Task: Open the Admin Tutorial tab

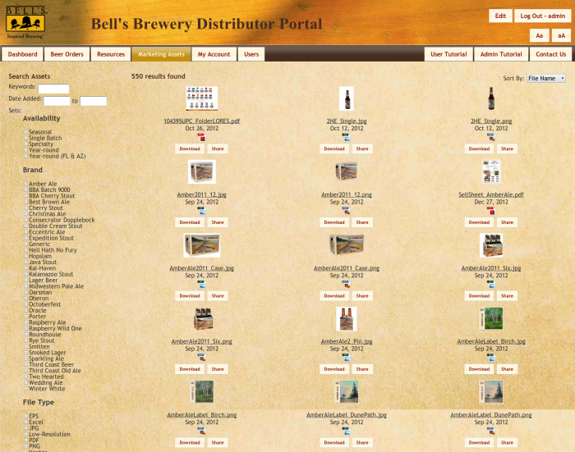Action: (x=501, y=54)
